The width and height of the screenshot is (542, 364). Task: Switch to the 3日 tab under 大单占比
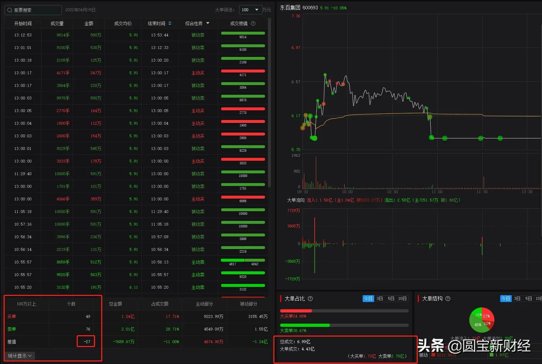tap(380, 298)
